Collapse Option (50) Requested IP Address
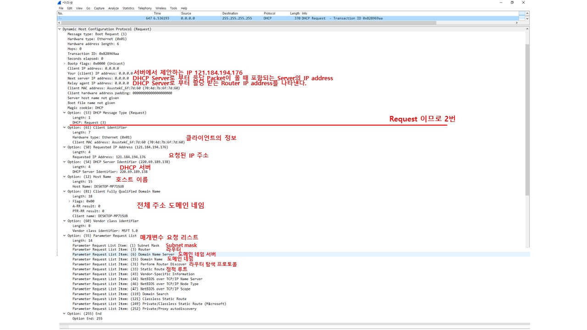587x330 pixels. coord(65,147)
